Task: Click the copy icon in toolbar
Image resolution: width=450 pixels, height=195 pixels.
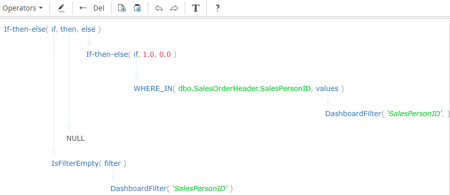Action: click(122, 8)
